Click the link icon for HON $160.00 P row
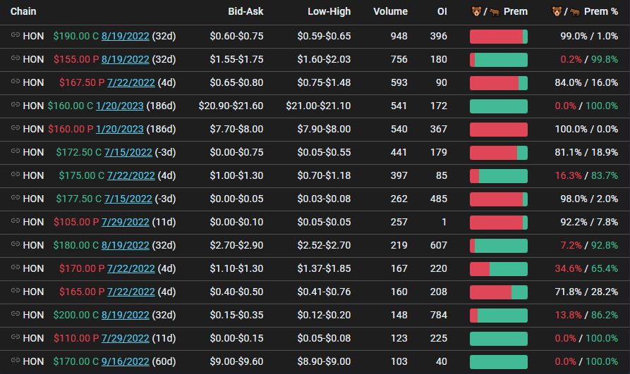630x374 pixels. click(16, 128)
